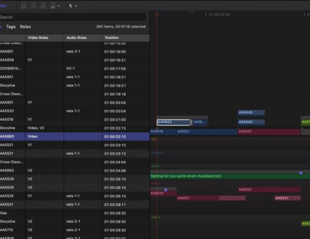Click the insert clip edit icon
This screenshot has width=310, height=239.
33,5
